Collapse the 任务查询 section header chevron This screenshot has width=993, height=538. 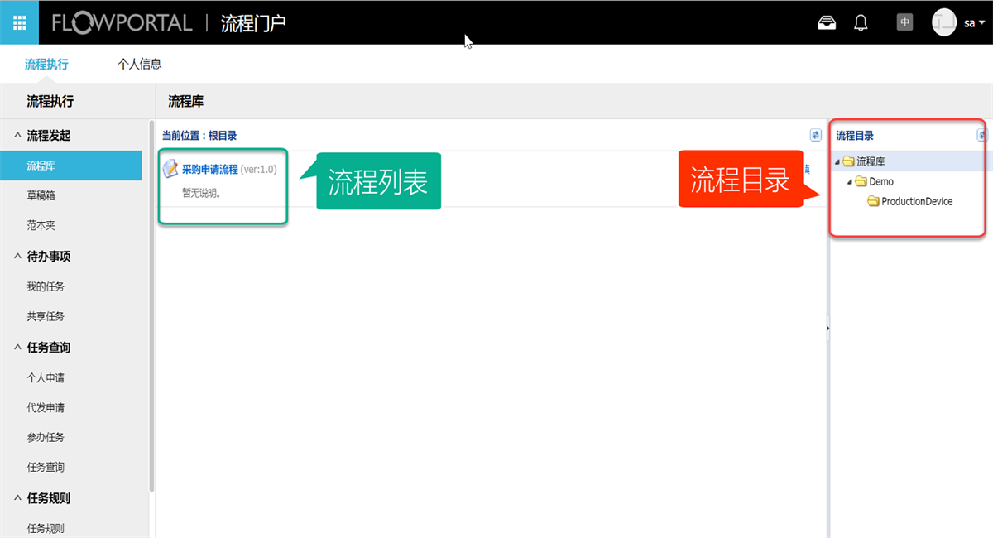point(17,347)
